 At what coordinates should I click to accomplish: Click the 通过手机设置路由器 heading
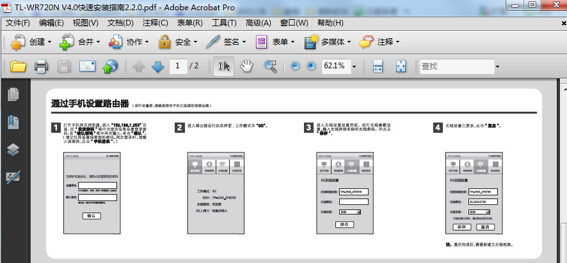[90, 104]
